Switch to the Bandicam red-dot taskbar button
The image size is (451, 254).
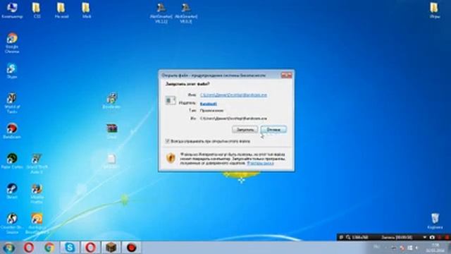click(132, 248)
